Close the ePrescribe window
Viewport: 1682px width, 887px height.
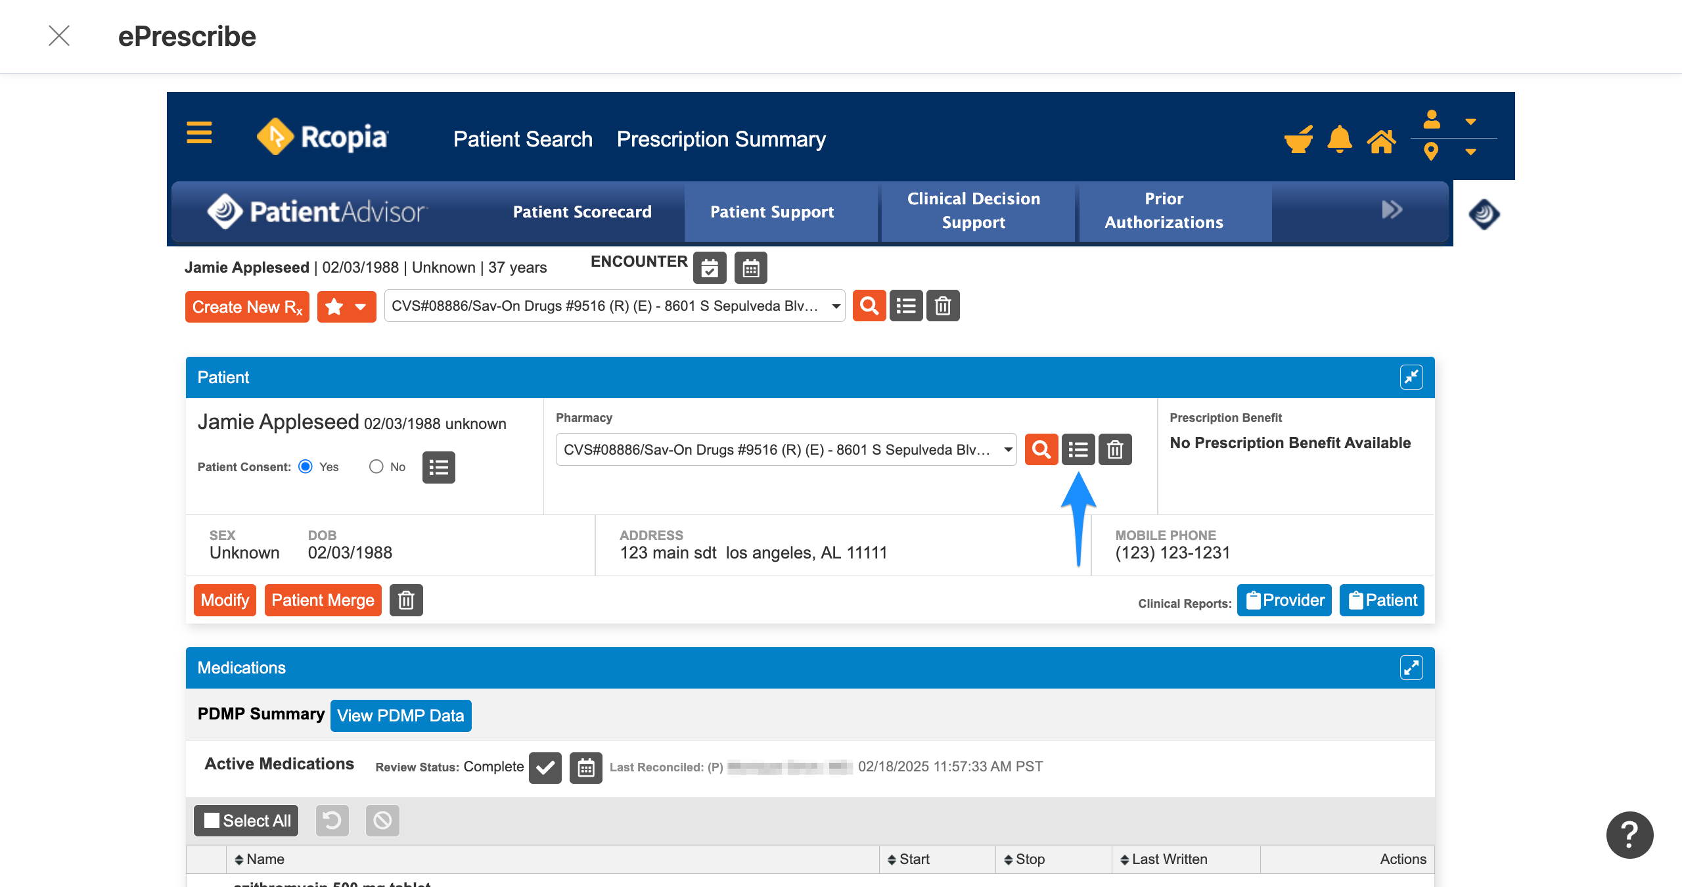(x=59, y=35)
